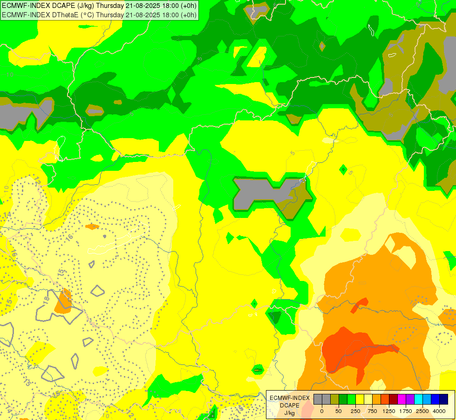Click the legend value 750

(x=372, y=411)
